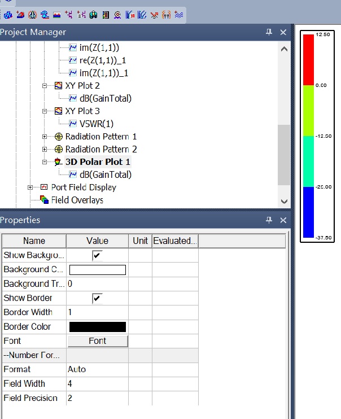Open the Font chooser button
The height and width of the screenshot is (419, 341).
tap(98, 341)
